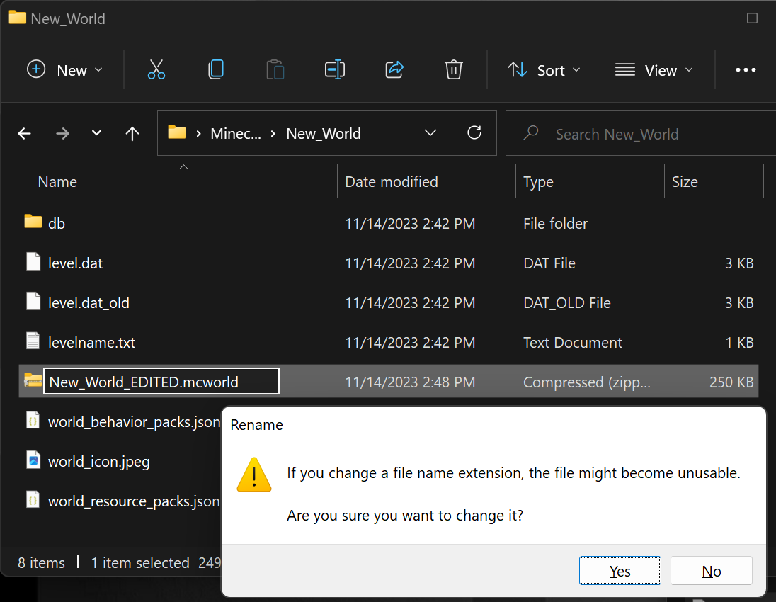Screen dimensions: 776x602
Task: Sort by the Size column header
Action: click(x=685, y=182)
